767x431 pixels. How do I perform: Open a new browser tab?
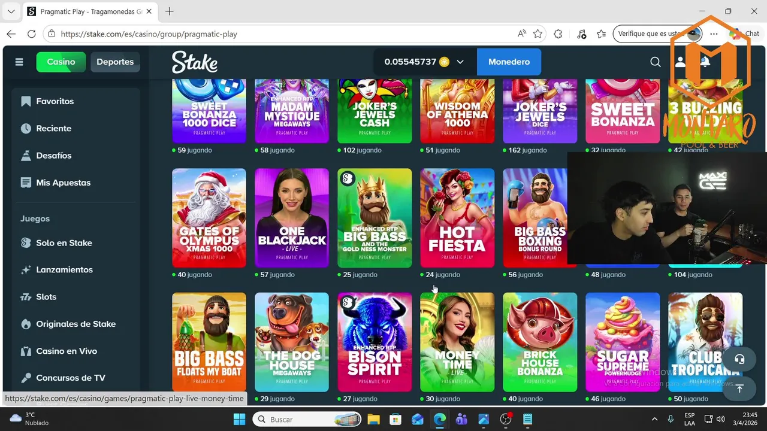pos(170,11)
